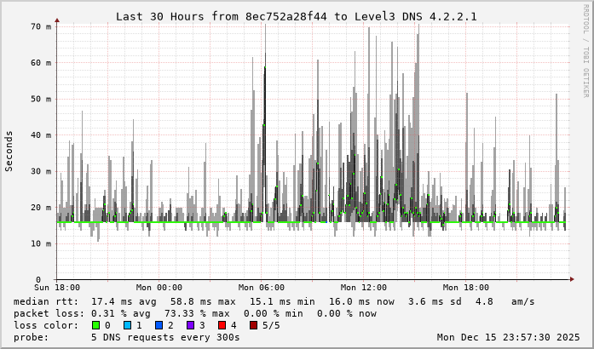Click the Seconds y-axis label
This screenshot has height=349, width=594.
[9, 152]
